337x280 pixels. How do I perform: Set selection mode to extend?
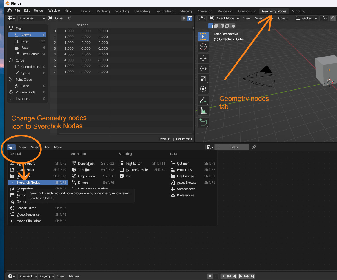(216, 26)
